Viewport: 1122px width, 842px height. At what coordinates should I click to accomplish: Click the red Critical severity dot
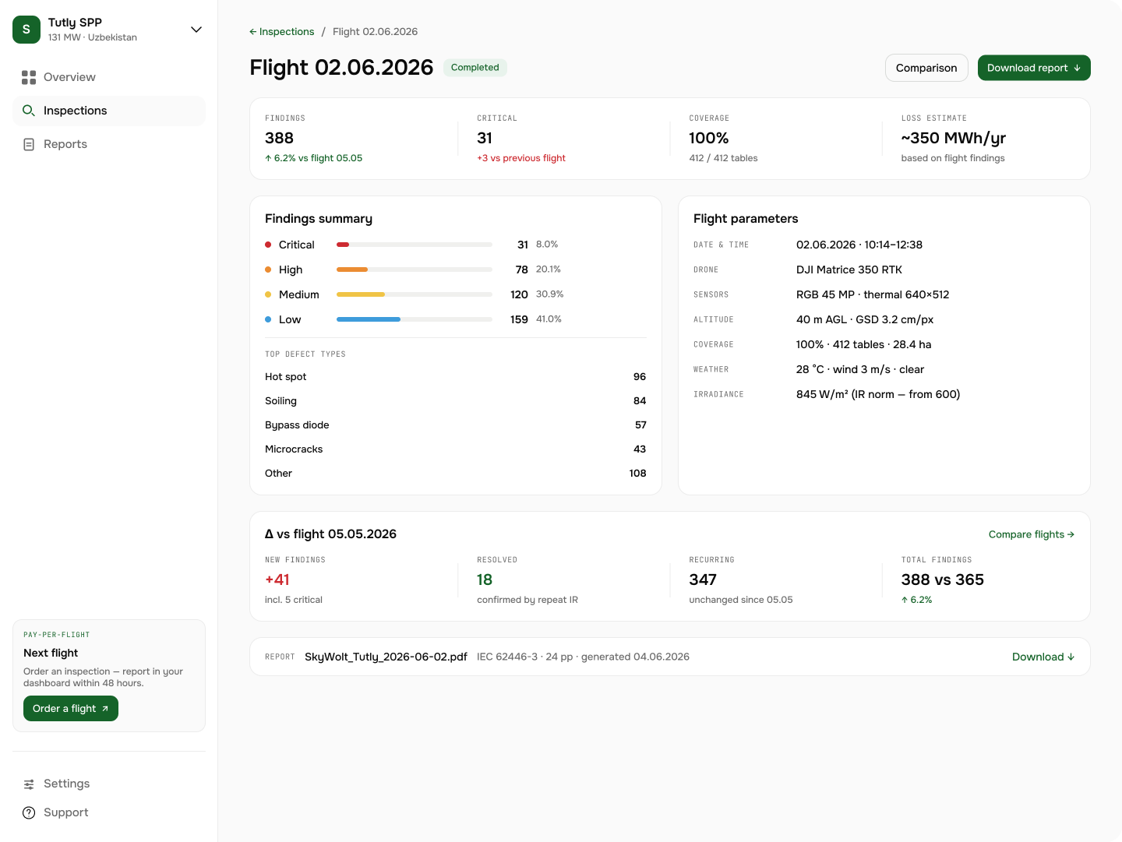tap(268, 245)
